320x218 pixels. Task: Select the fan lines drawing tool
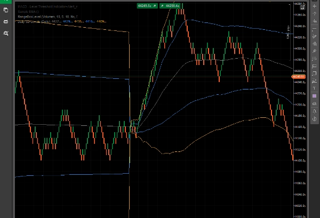[x=315, y=44]
